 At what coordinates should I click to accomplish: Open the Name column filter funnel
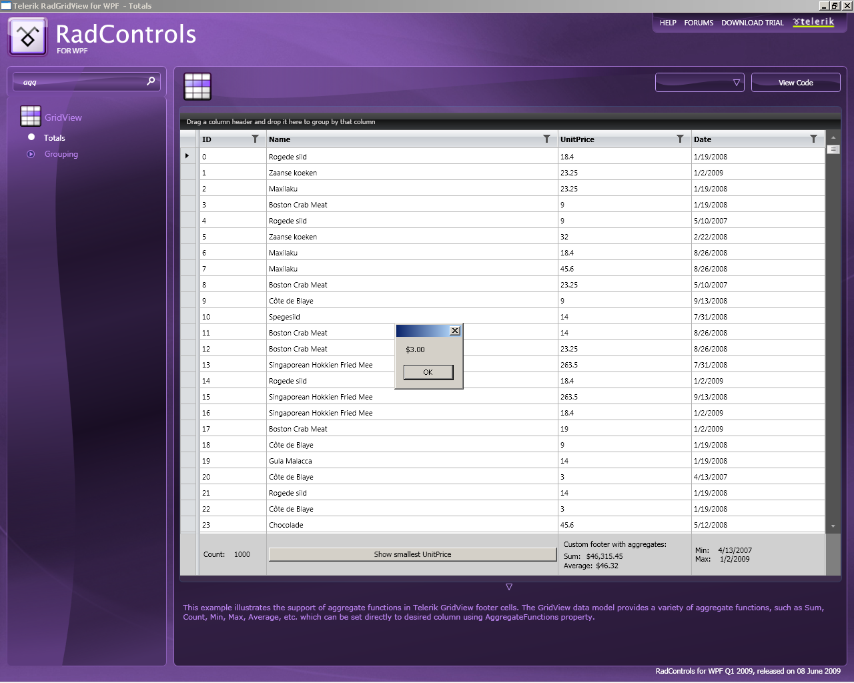(x=546, y=139)
